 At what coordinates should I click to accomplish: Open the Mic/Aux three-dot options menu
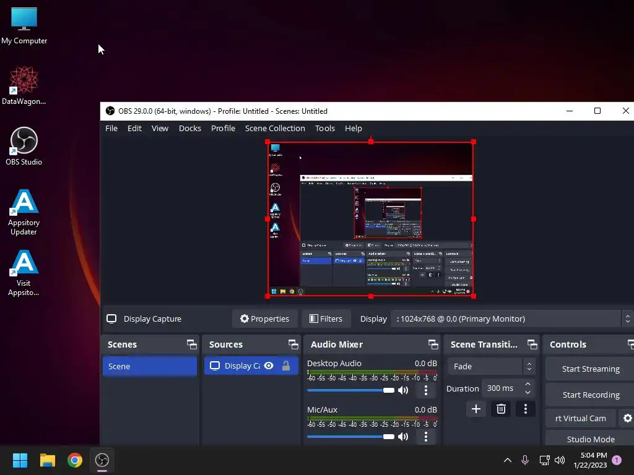[x=426, y=437]
